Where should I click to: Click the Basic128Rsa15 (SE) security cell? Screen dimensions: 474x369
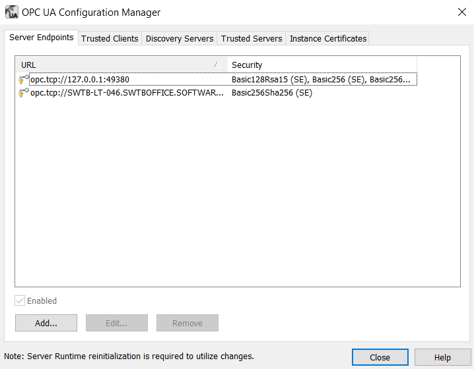[321, 80]
